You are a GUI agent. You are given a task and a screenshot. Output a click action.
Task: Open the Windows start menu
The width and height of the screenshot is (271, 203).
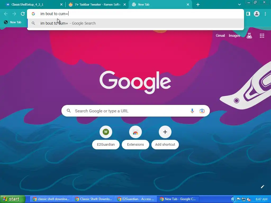point(12,199)
